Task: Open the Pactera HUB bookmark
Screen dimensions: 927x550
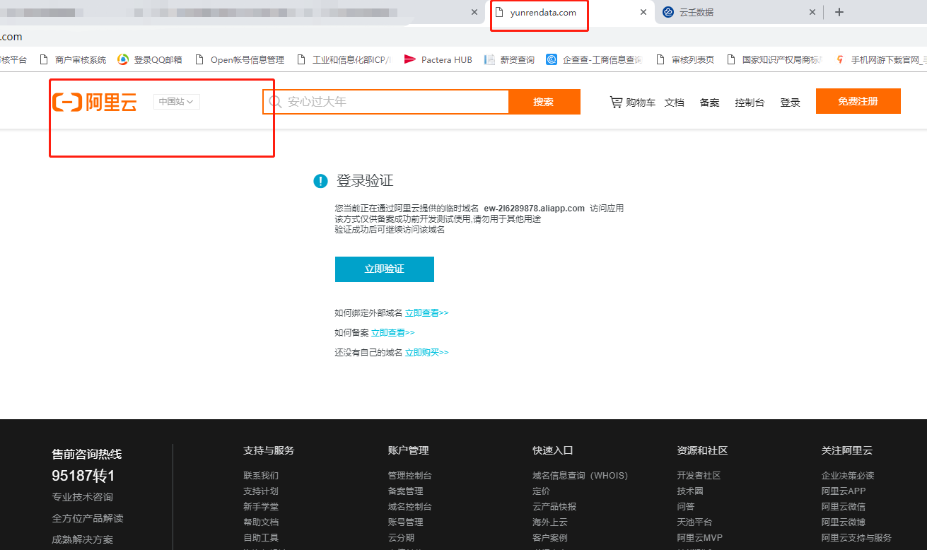Action: [x=438, y=60]
